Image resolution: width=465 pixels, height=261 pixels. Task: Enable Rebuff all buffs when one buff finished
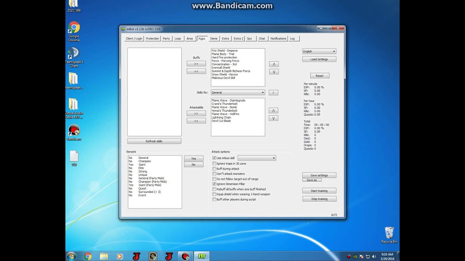pos(214,189)
